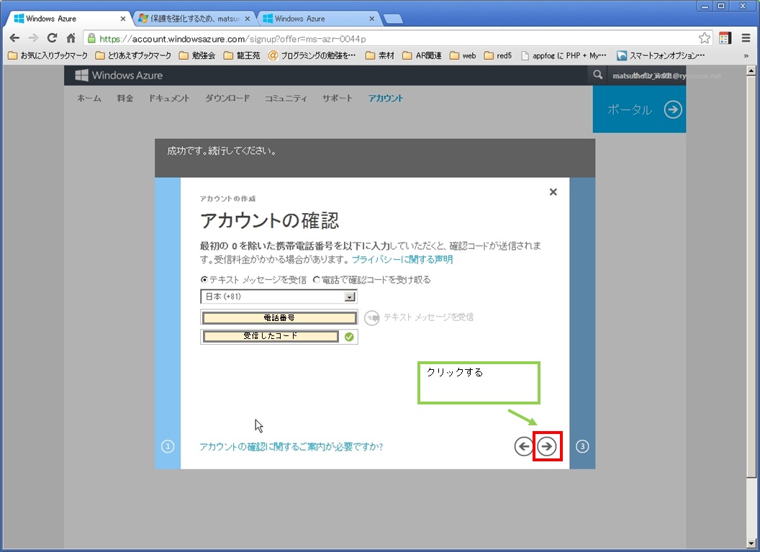Click the calendar extension icon in toolbar
760x552 pixels.
pos(725,38)
